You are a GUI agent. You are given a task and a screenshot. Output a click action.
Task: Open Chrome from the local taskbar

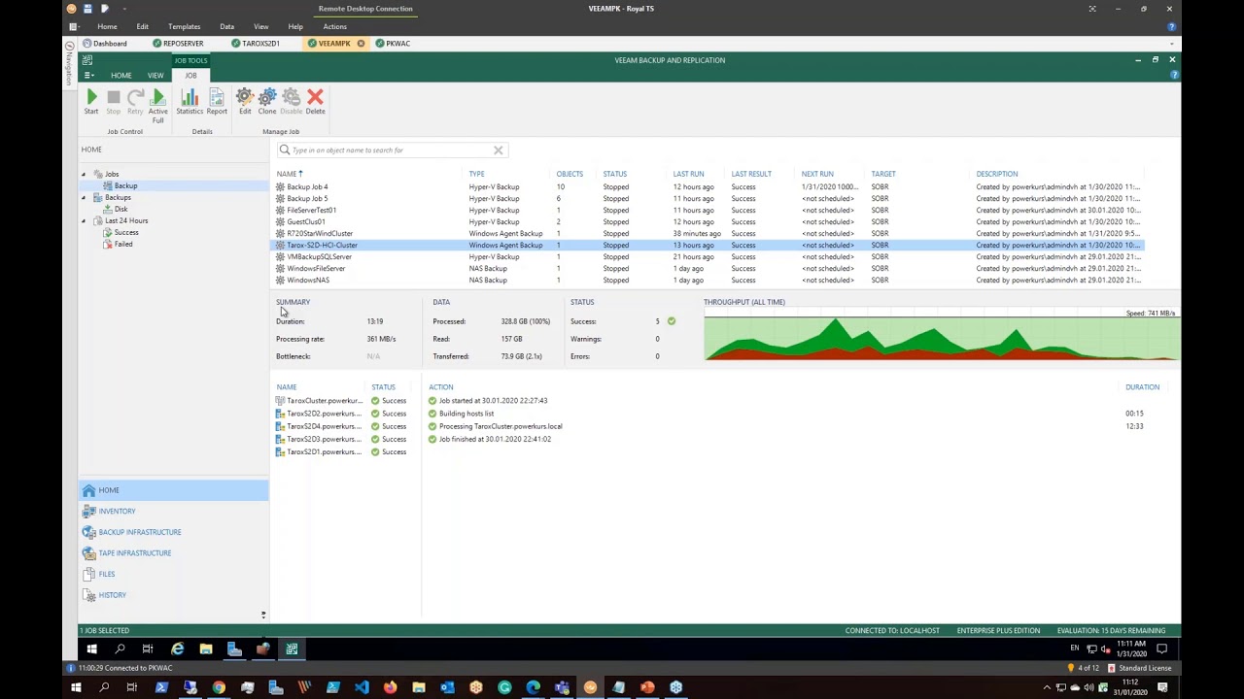tap(219, 687)
